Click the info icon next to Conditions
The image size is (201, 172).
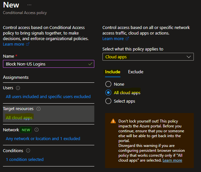28,150
